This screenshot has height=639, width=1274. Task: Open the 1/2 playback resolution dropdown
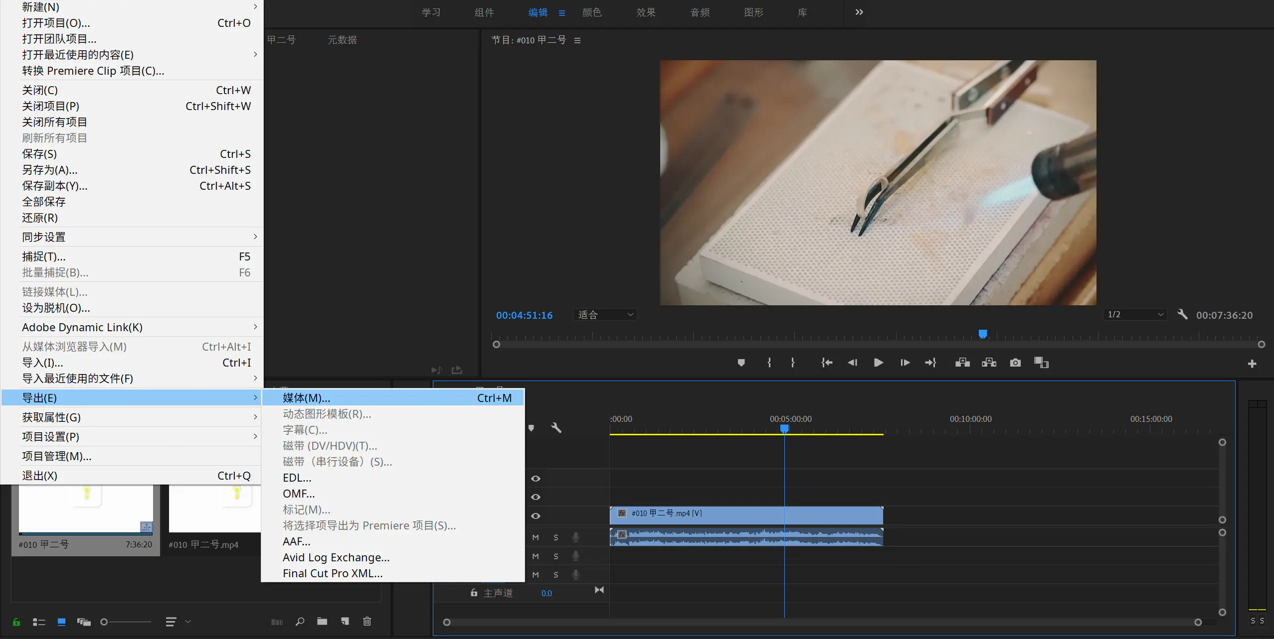(1135, 314)
